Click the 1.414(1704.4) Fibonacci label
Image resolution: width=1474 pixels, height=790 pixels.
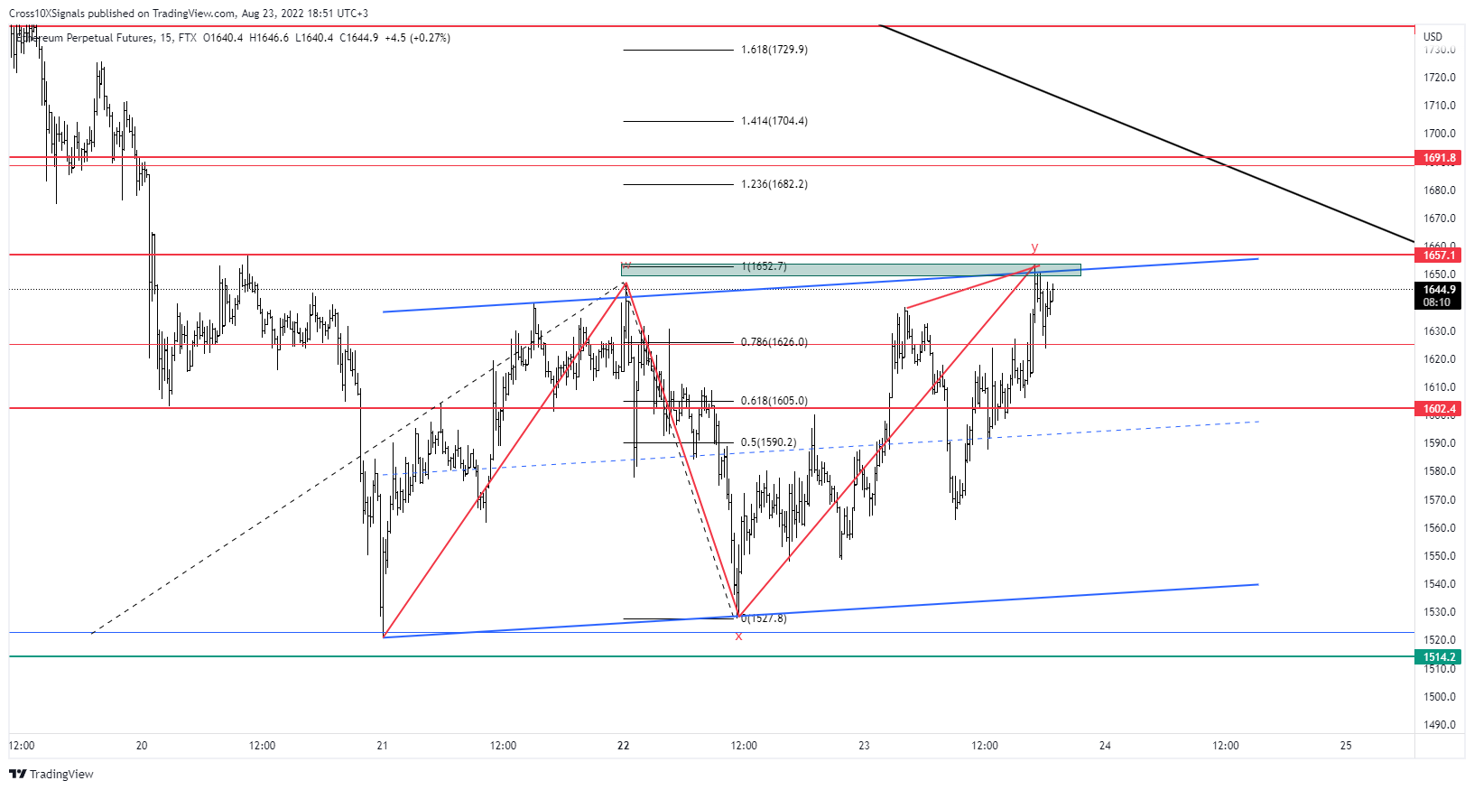tap(774, 121)
